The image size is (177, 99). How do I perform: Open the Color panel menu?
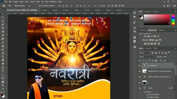click(x=175, y=12)
